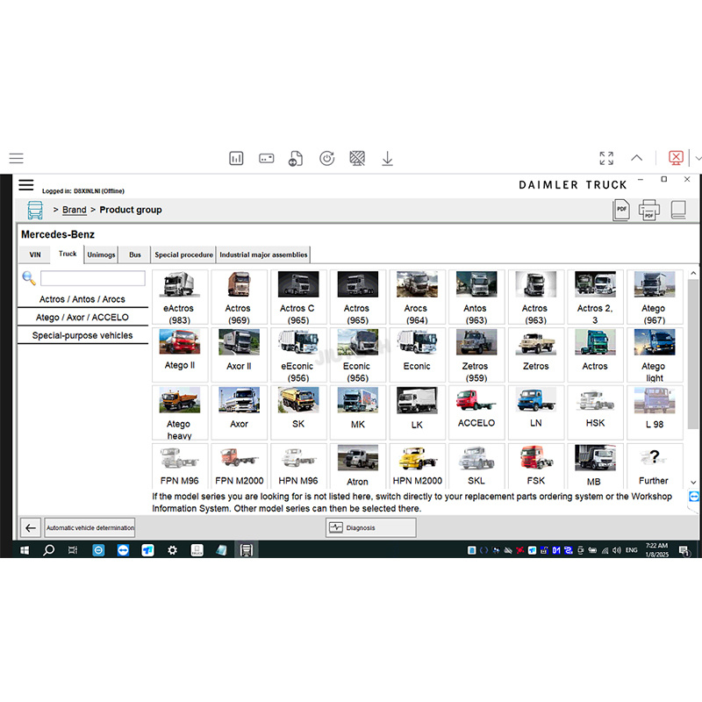Open Windows Start menu on taskbar
This screenshot has width=702, height=702.
click(x=24, y=550)
